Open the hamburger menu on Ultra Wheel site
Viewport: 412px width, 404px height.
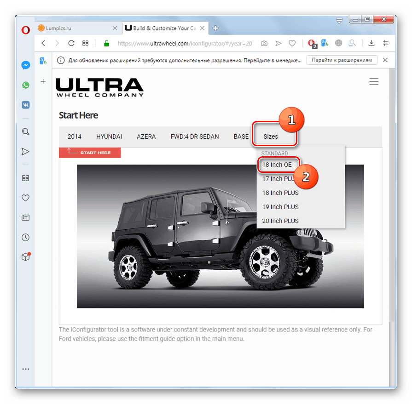[374, 81]
